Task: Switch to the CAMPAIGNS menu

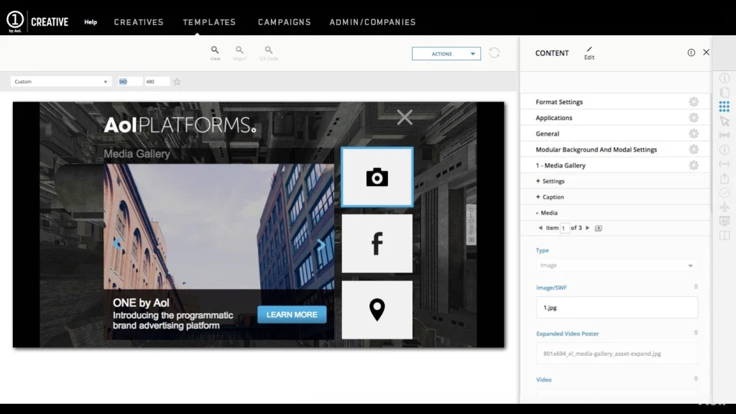Action: pyautogui.click(x=284, y=22)
